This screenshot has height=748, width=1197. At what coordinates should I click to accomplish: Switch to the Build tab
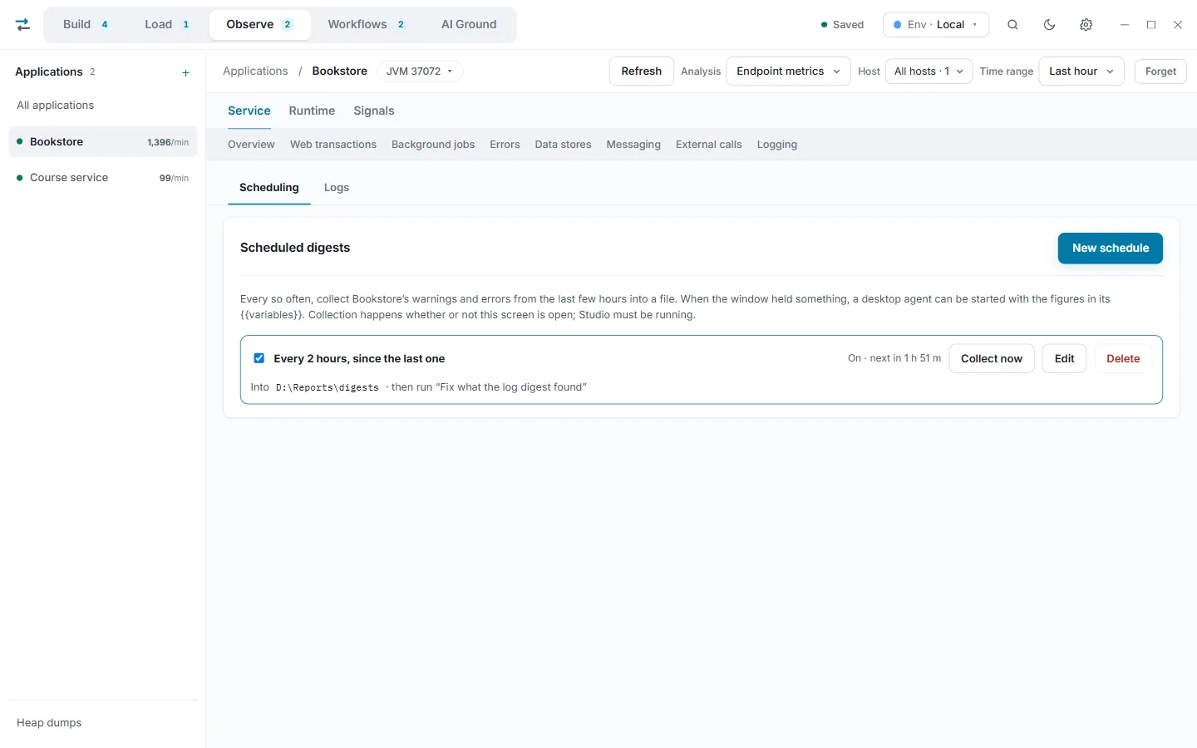[x=86, y=24]
